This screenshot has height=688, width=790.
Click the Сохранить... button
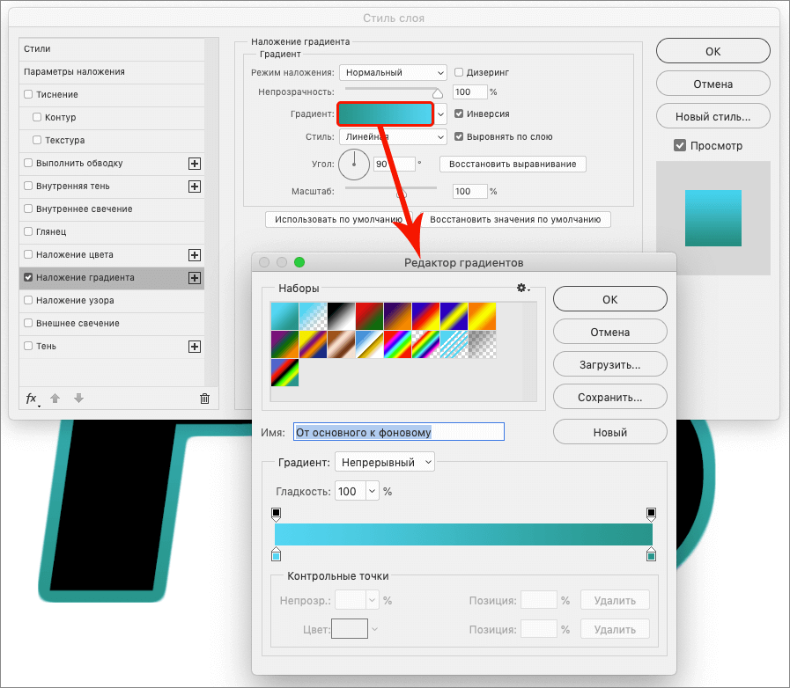pyautogui.click(x=610, y=398)
